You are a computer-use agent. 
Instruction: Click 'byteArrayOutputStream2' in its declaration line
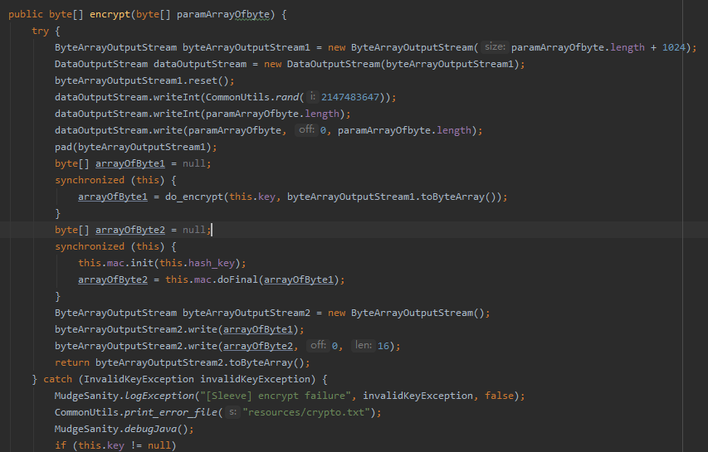point(246,313)
